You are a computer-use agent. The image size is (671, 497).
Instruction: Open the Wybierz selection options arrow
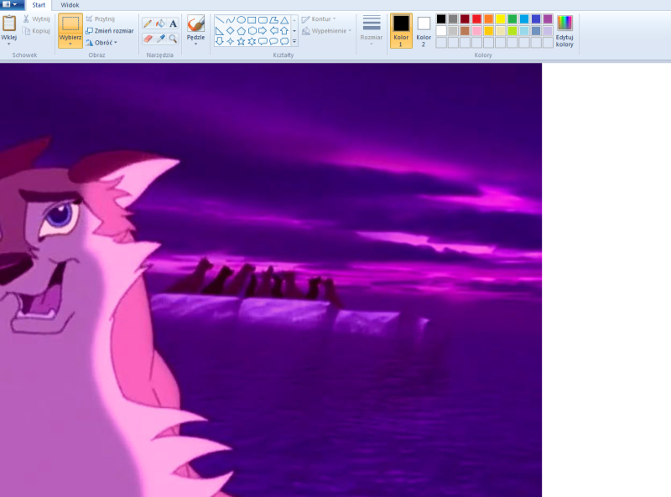coord(70,44)
